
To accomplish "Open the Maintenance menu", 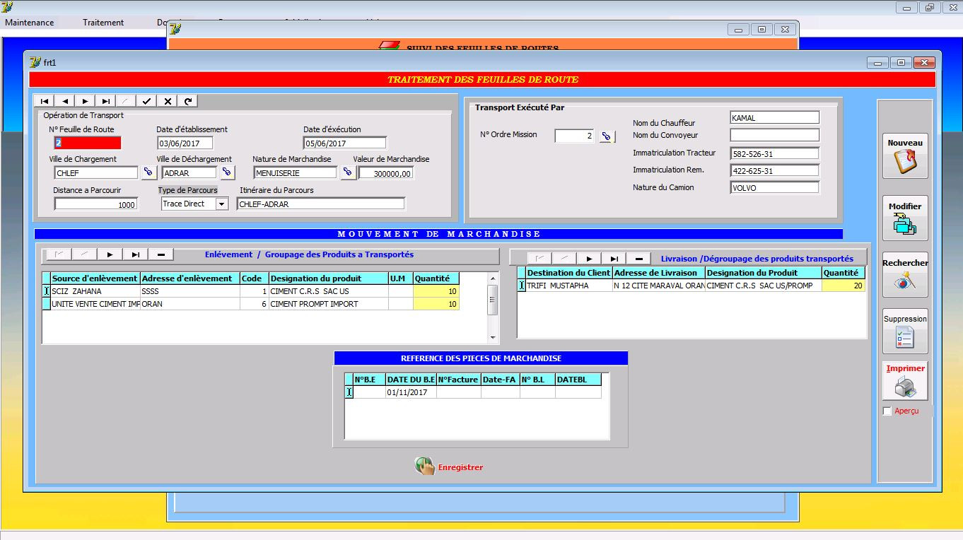I will coord(30,23).
